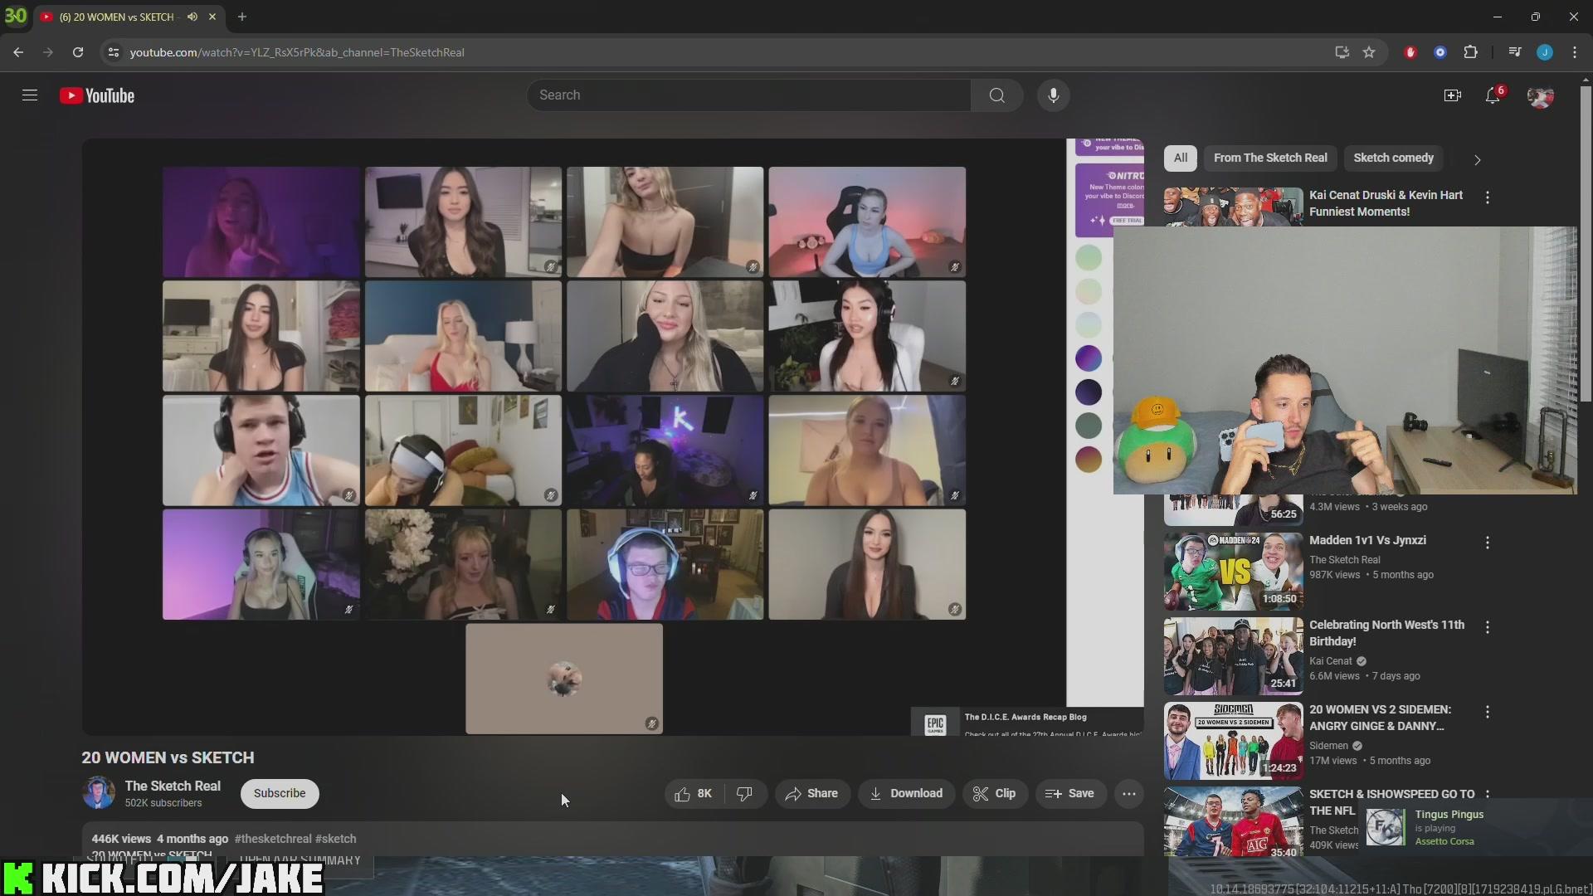
Task: Open the YouTube guide hamburger menu
Action: 30,95
